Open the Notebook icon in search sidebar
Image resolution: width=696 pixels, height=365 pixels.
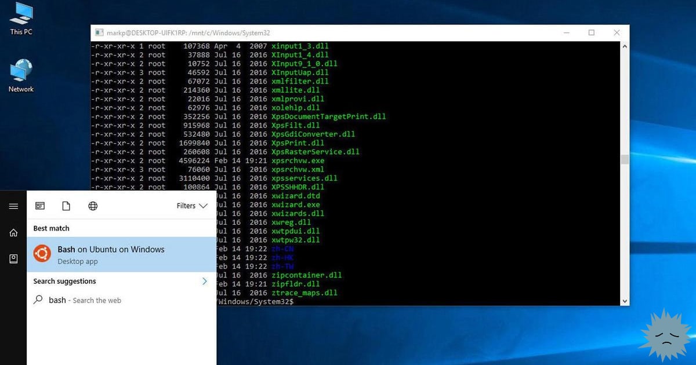pyautogui.click(x=13, y=259)
